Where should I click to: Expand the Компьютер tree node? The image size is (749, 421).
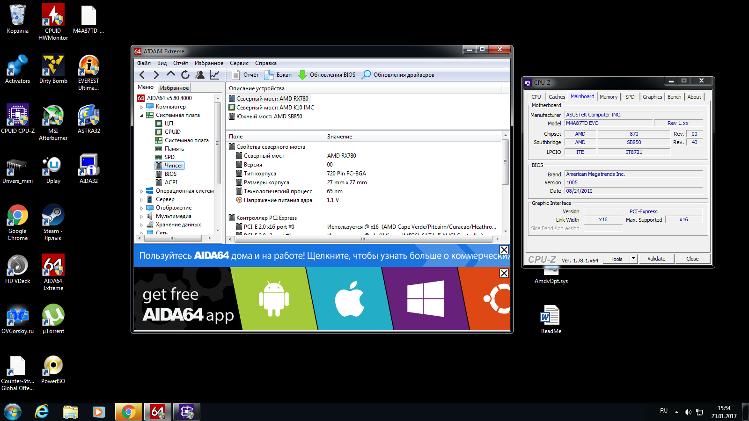pyautogui.click(x=141, y=107)
